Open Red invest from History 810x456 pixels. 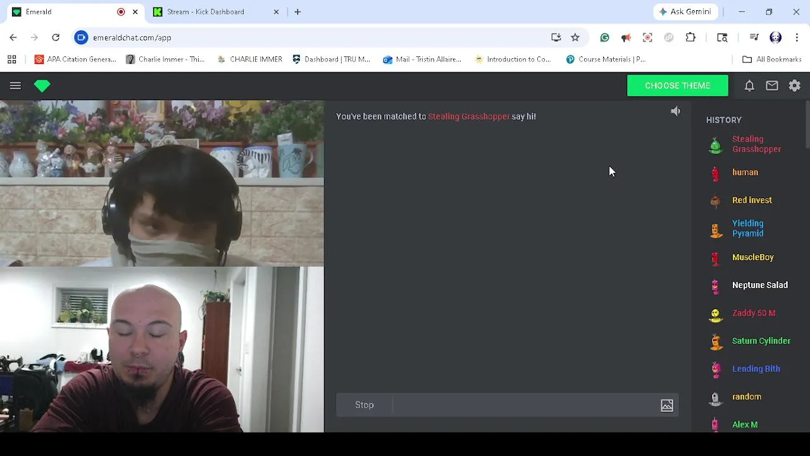(x=752, y=200)
